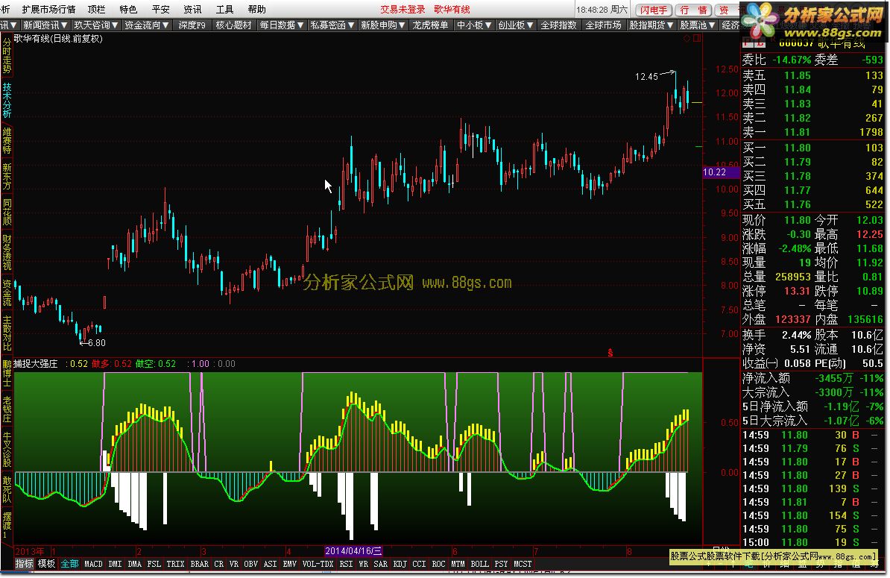Open the 工具 menu
890x578 pixels.
tap(225, 9)
